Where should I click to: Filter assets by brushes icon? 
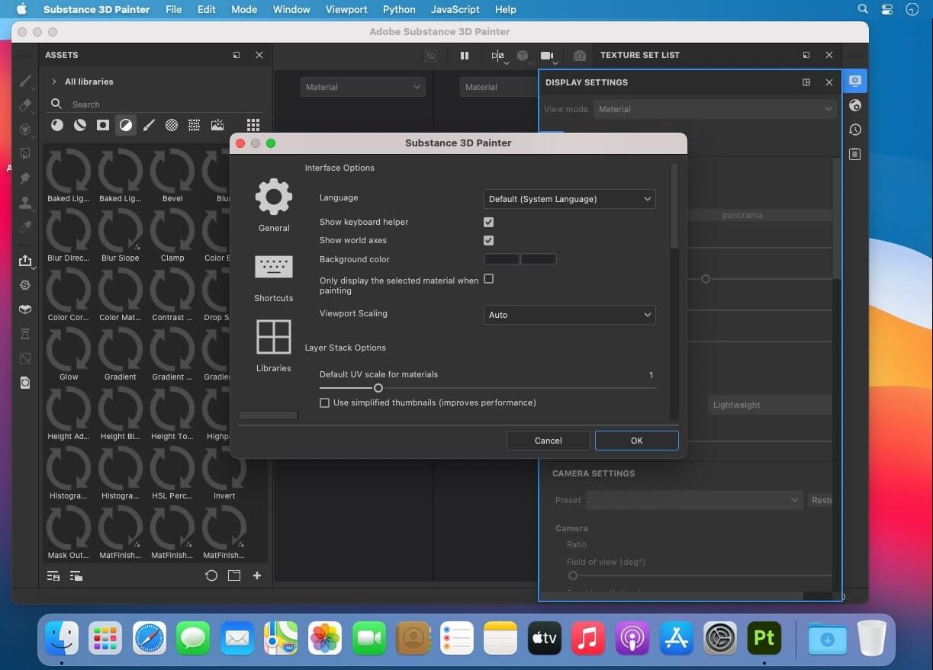149,125
